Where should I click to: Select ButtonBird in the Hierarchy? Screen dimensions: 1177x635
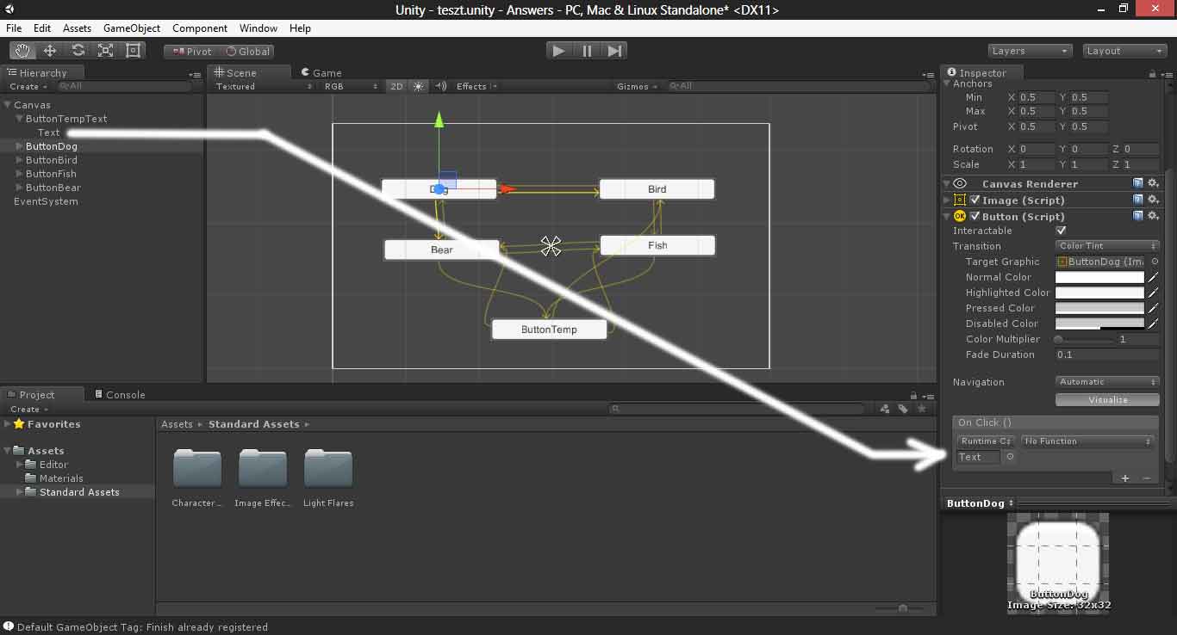[x=52, y=160]
